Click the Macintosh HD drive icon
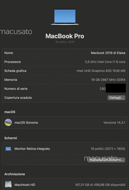The image size is (129, 190). click(8, 185)
